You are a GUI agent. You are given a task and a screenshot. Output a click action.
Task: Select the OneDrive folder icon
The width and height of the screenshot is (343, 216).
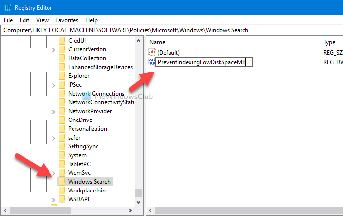(62, 120)
